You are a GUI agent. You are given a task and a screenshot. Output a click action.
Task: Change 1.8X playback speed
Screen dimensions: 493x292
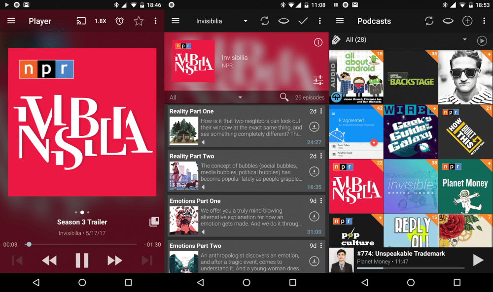(x=101, y=21)
